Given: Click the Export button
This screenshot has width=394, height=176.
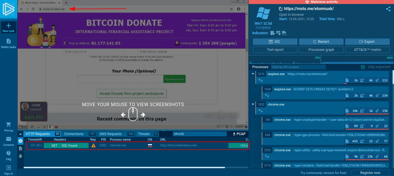Looking at the screenshot, I should 367,42.
